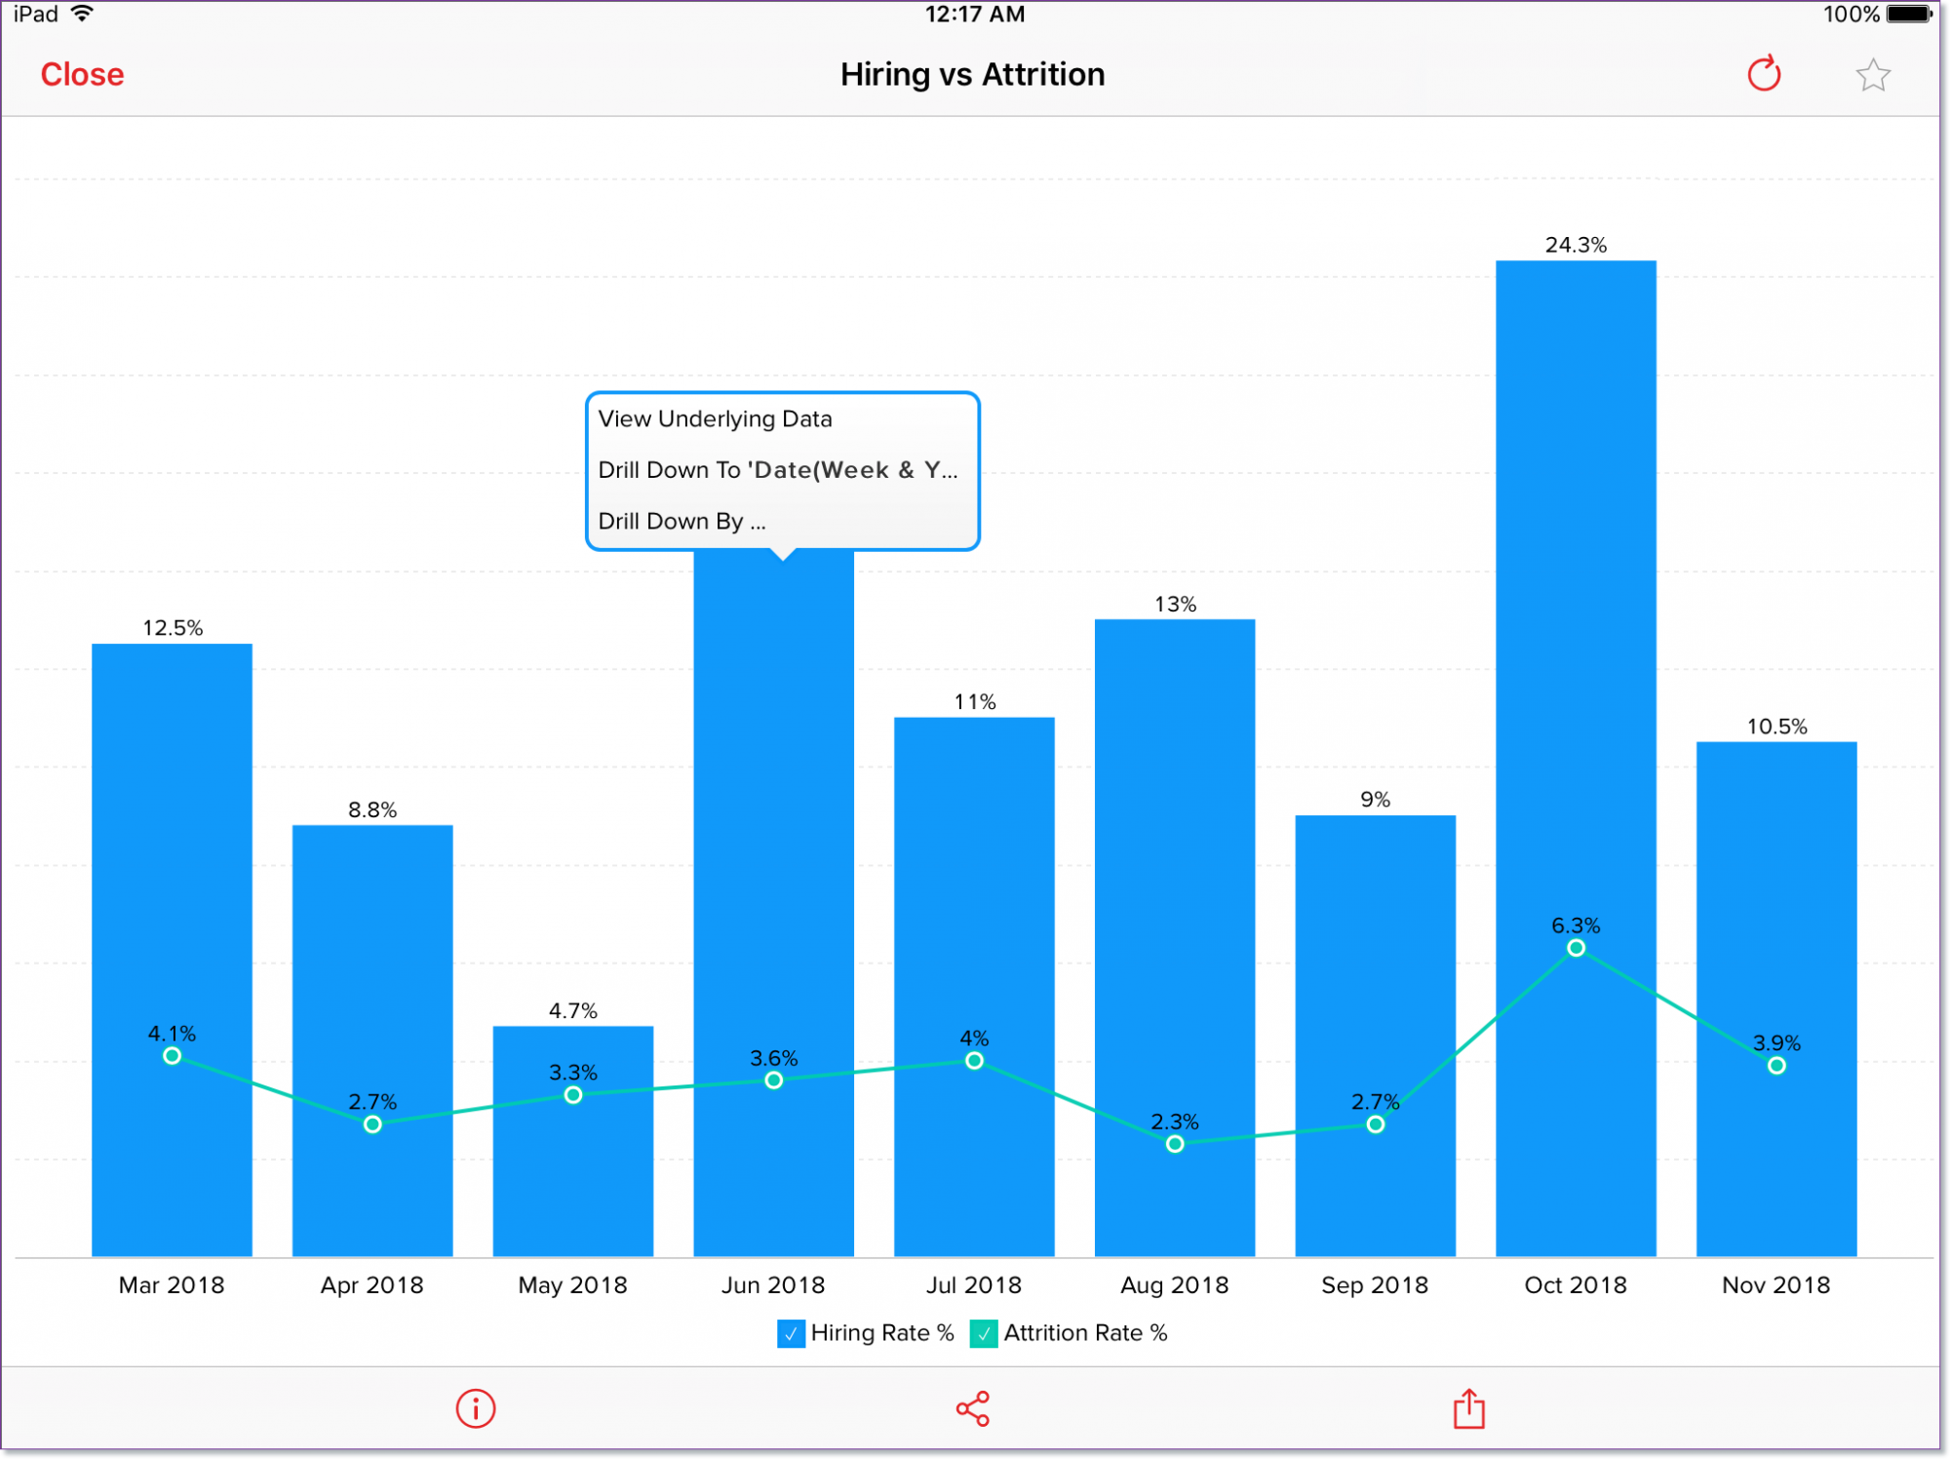
Task: Refresh the Hiring vs Attrition report
Action: tap(1765, 74)
